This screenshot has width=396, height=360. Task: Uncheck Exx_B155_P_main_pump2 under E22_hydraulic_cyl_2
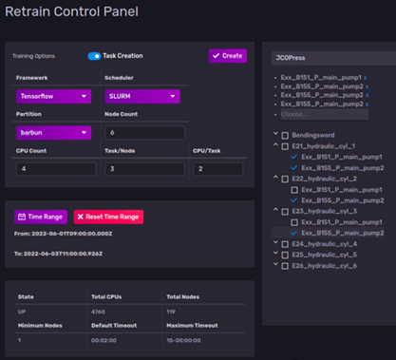(294, 200)
